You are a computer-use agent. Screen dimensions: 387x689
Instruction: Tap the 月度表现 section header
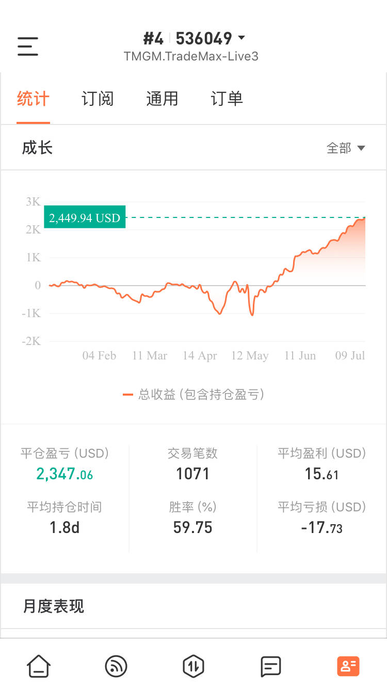click(54, 606)
